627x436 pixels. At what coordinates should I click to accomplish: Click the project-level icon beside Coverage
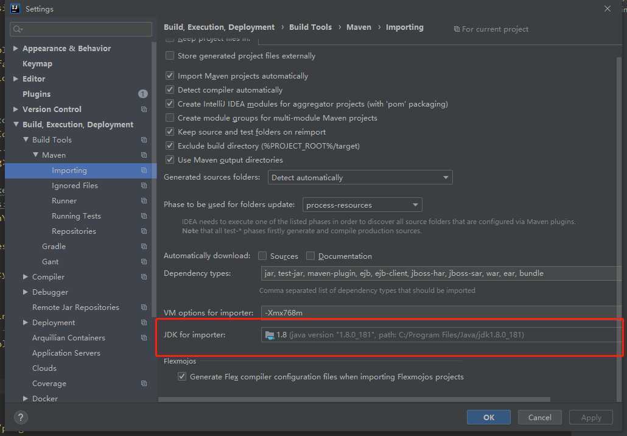click(144, 383)
